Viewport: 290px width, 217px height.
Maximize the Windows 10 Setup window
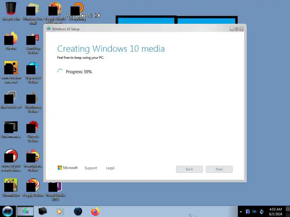click(236, 29)
